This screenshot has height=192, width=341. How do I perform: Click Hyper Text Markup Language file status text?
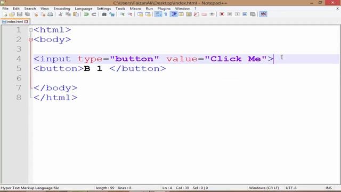pos(30,188)
